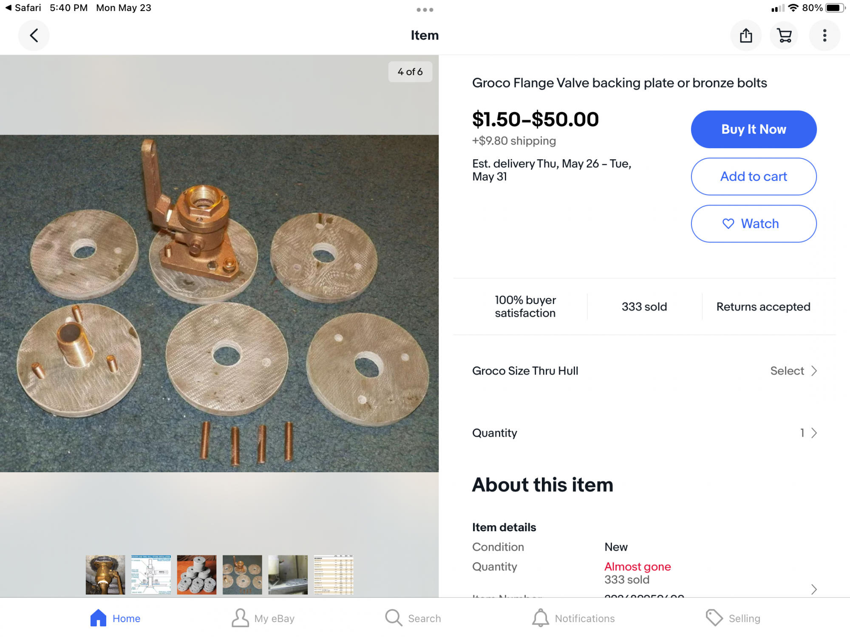The image size is (850, 637).
Task: Open the Selling tag tab
Action: [733, 618]
